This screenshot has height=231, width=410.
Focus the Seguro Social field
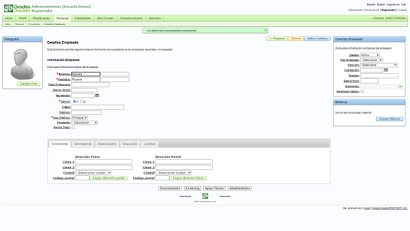84,90
